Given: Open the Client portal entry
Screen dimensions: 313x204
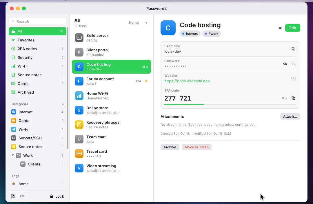Looking at the screenshot, I should coord(111,52).
